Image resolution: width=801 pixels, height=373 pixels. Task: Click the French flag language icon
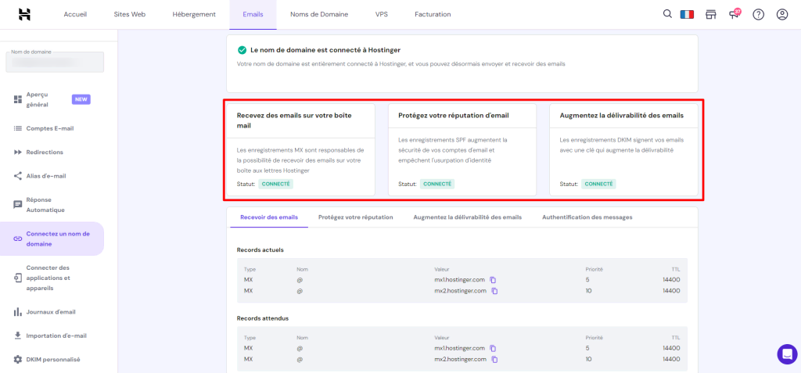(x=688, y=14)
